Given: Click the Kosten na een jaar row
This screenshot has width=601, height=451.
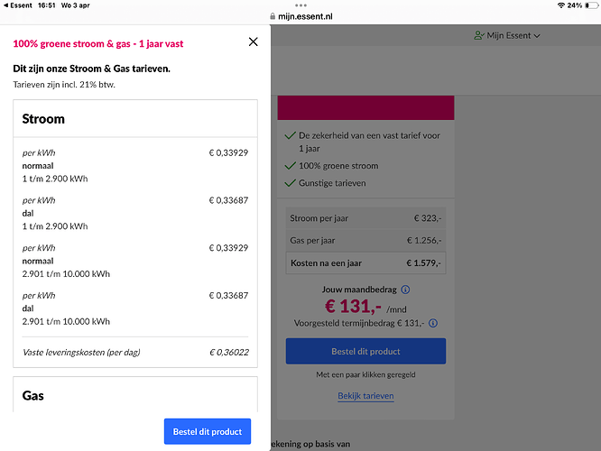Looking at the screenshot, I should [365, 263].
